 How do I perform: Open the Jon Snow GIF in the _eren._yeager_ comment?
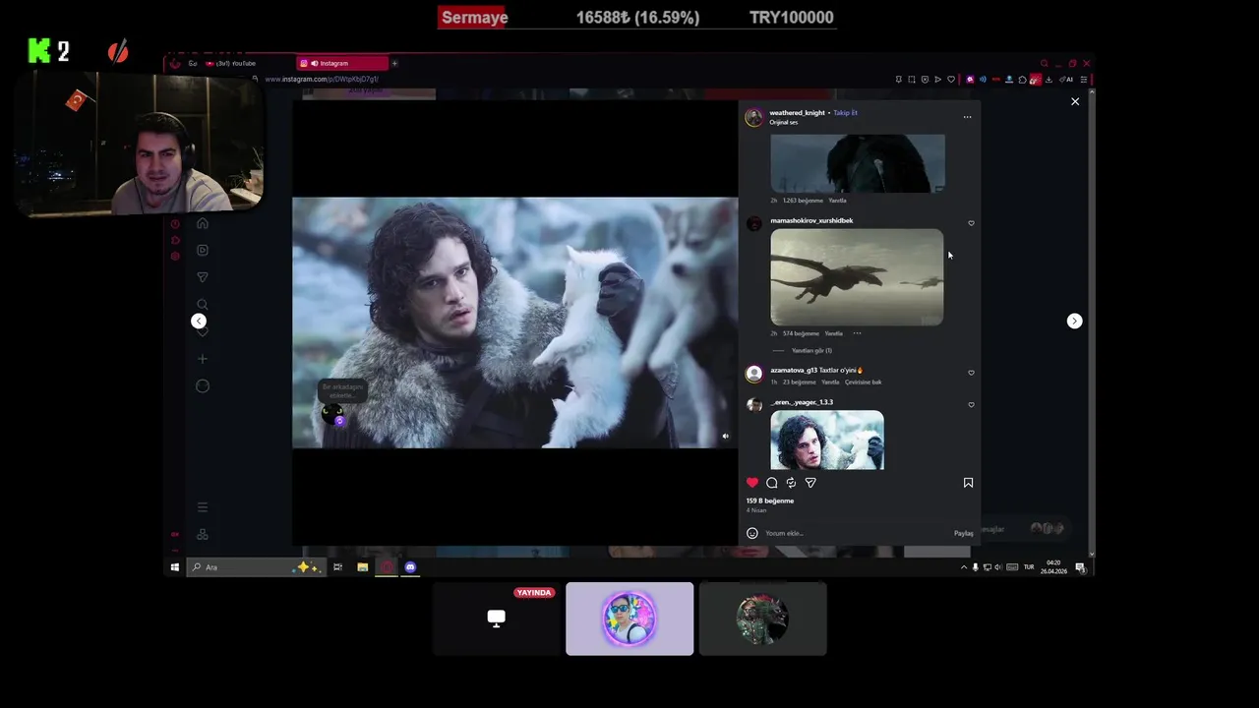pos(827,440)
